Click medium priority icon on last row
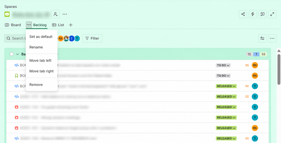This screenshot has width=281, height=143. pos(247,138)
